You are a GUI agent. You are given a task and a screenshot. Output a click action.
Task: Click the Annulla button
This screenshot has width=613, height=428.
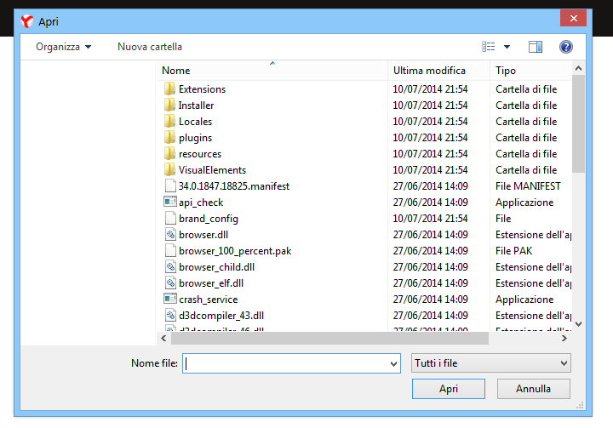tap(533, 389)
